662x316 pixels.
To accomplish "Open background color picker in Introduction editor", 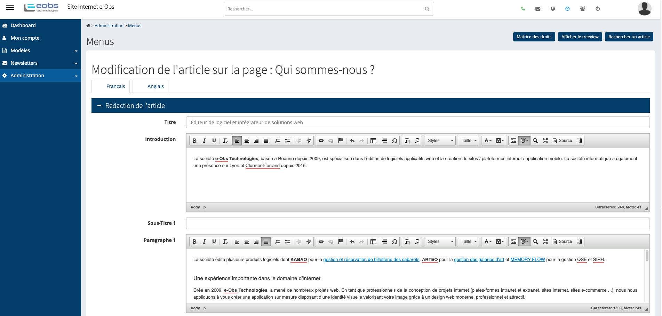I will coord(500,141).
